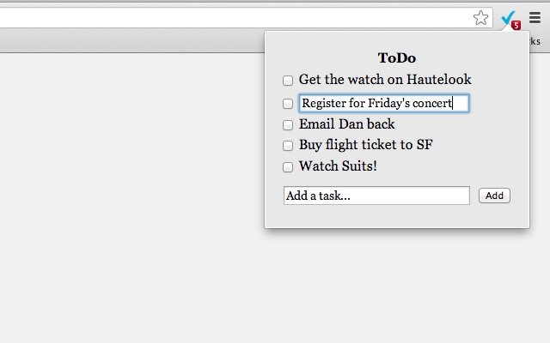
Task: Check off Get the watch on Hautelook
Action: (x=288, y=81)
